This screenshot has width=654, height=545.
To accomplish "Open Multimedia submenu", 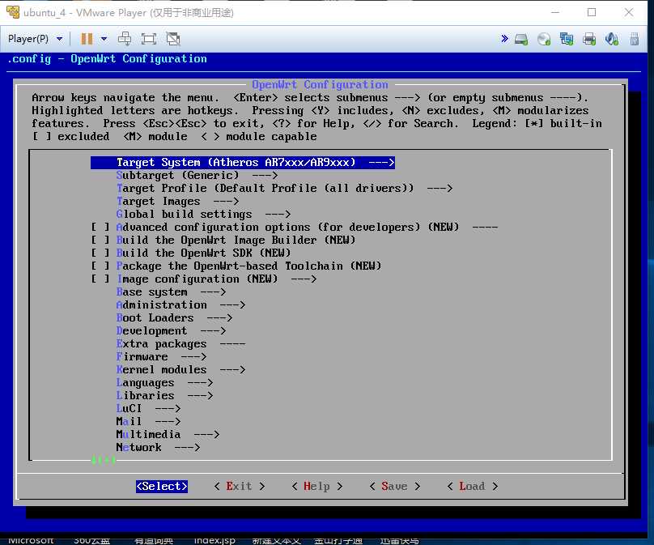I will point(168,434).
